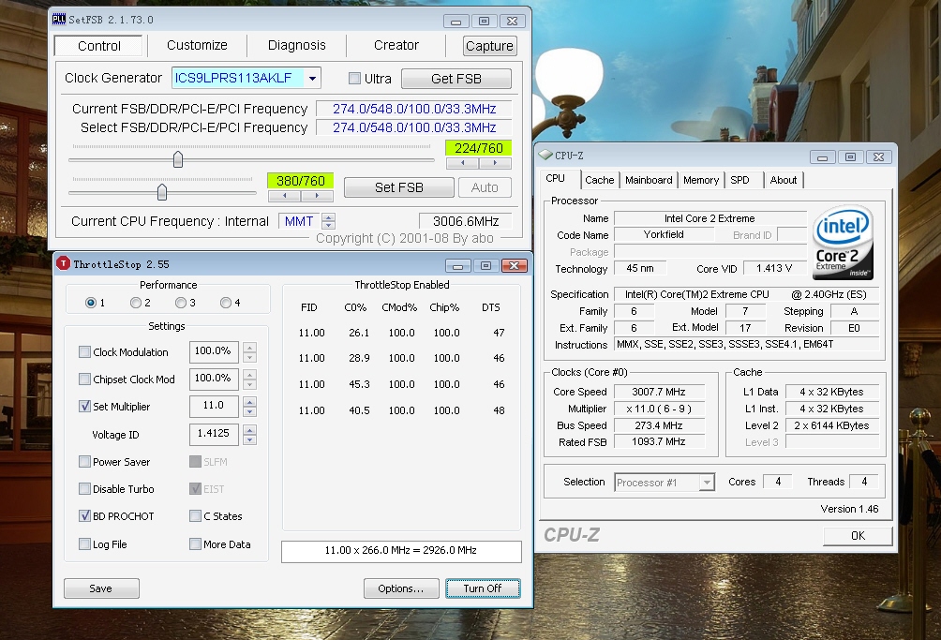Click the Voltage ID 1.4125 field
The width and height of the screenshot is (941, 640).
coord(214,434)
